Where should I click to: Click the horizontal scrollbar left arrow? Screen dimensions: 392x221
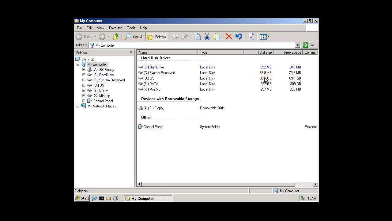pyautogui.click(x=139, y=184)
